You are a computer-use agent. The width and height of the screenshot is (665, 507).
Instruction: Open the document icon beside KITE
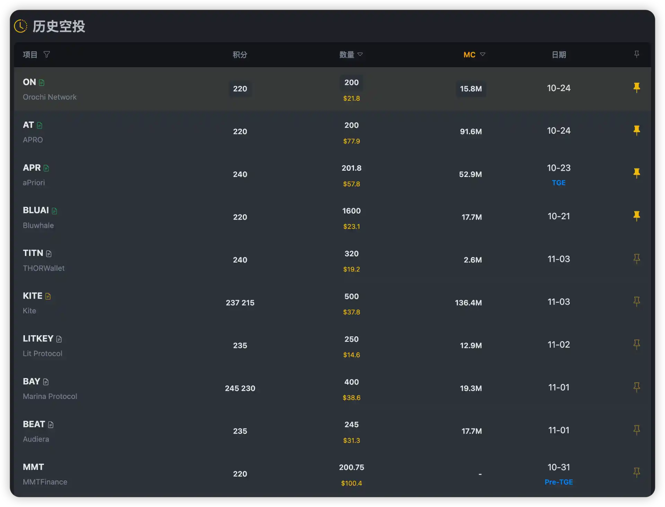(48, 296)
